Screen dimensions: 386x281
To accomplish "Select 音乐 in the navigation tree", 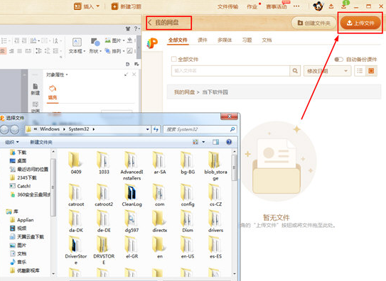I will pyautogui.click(x=18, y=262).
